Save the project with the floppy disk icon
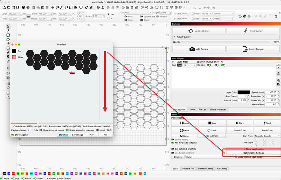Image resolution: width=281 pixels, height=180 pixels. click(x=13, y=7)
